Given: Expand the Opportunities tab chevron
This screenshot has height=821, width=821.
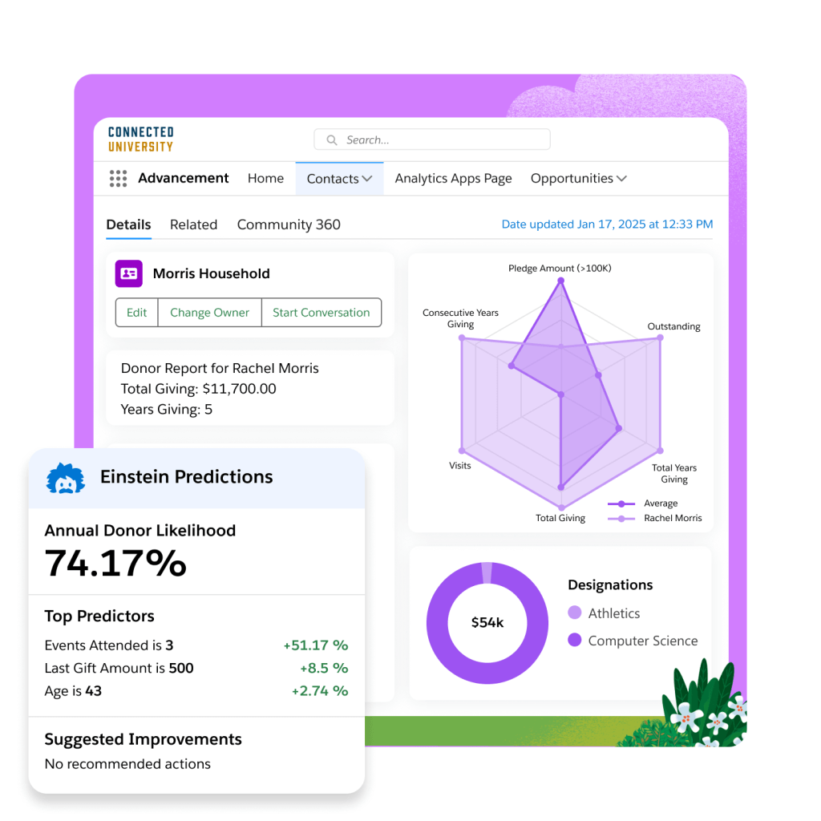Looking at the screenshot, I should pyautogui.click(x=621, y=179).
